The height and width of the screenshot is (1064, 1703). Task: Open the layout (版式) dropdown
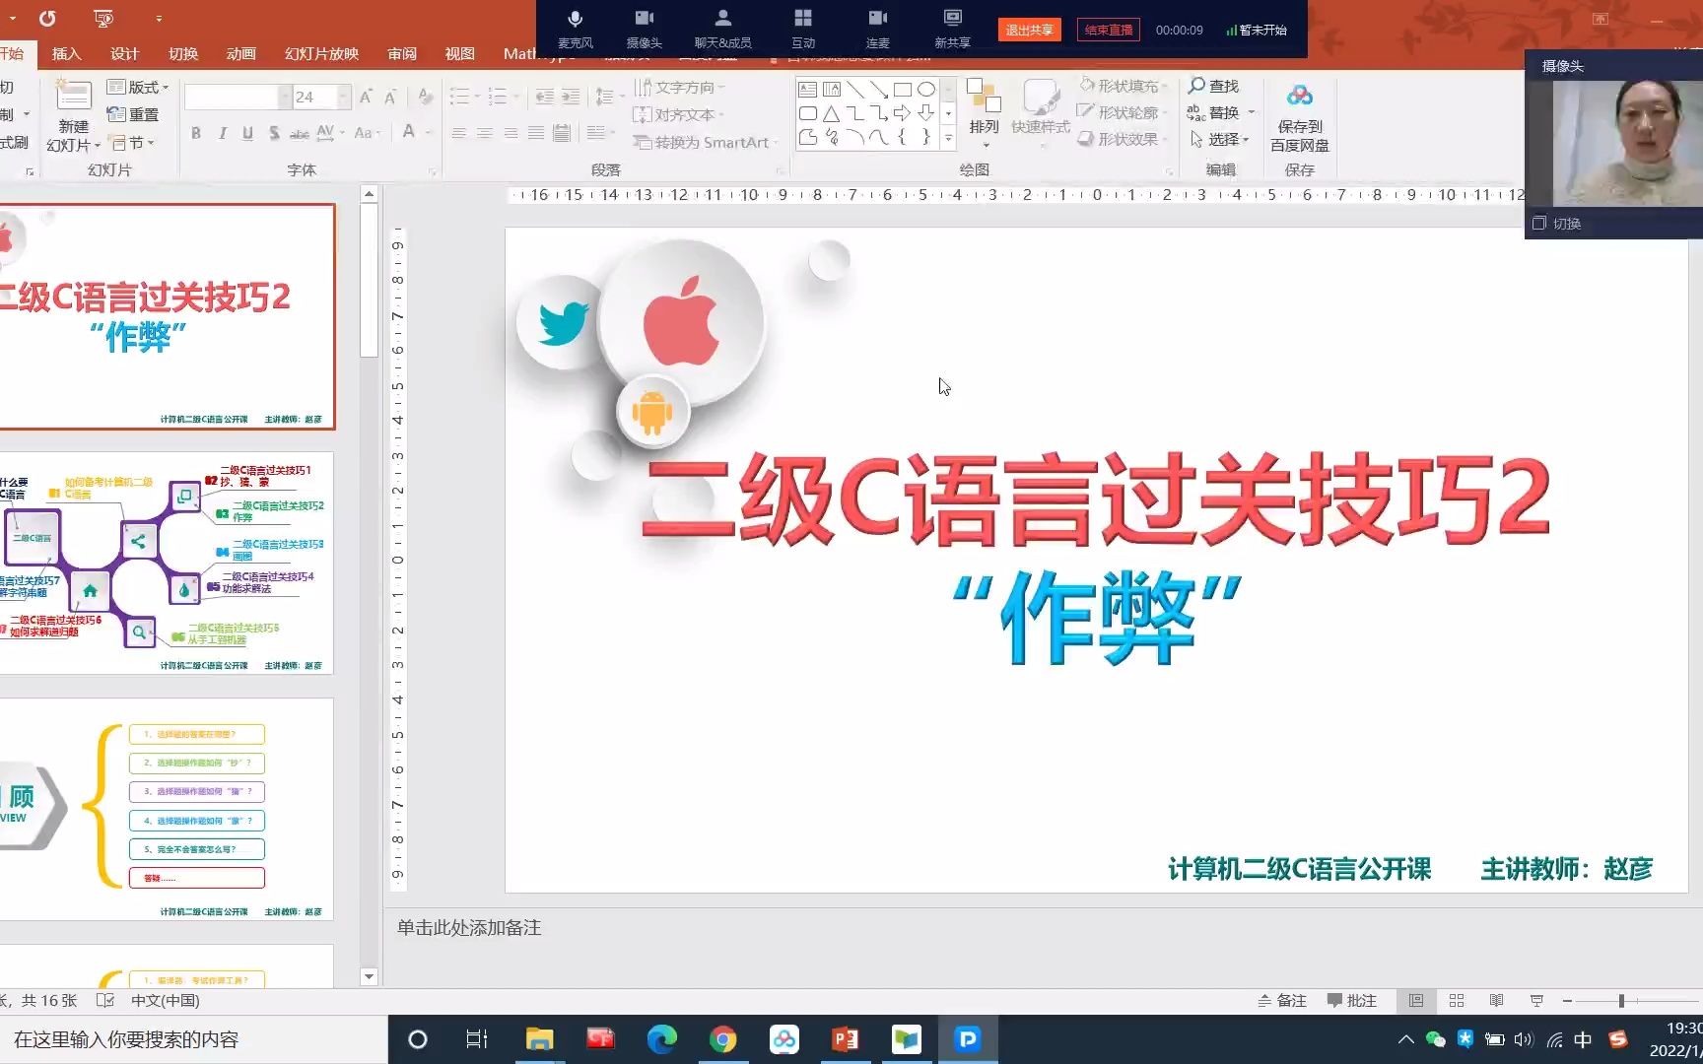tap(138, 88)
